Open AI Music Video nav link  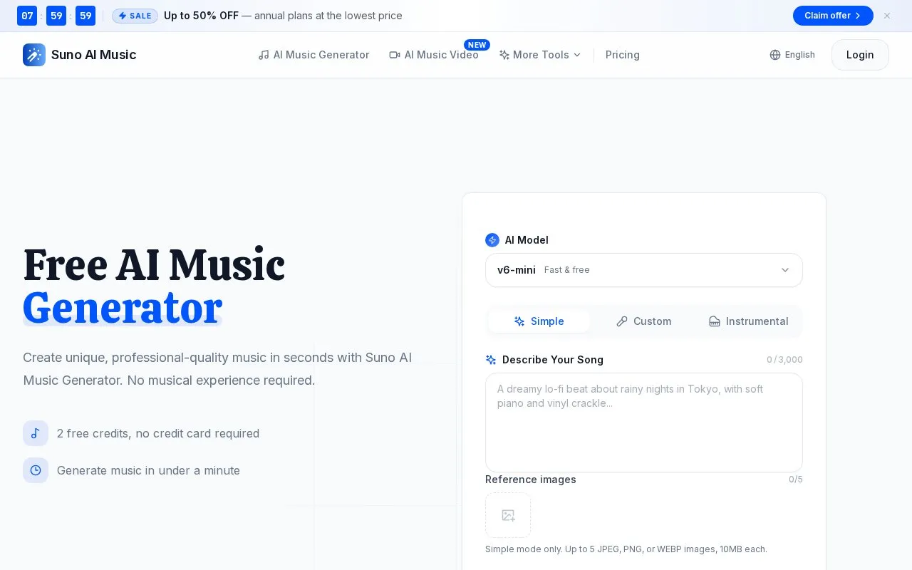(x=434, y=55)
